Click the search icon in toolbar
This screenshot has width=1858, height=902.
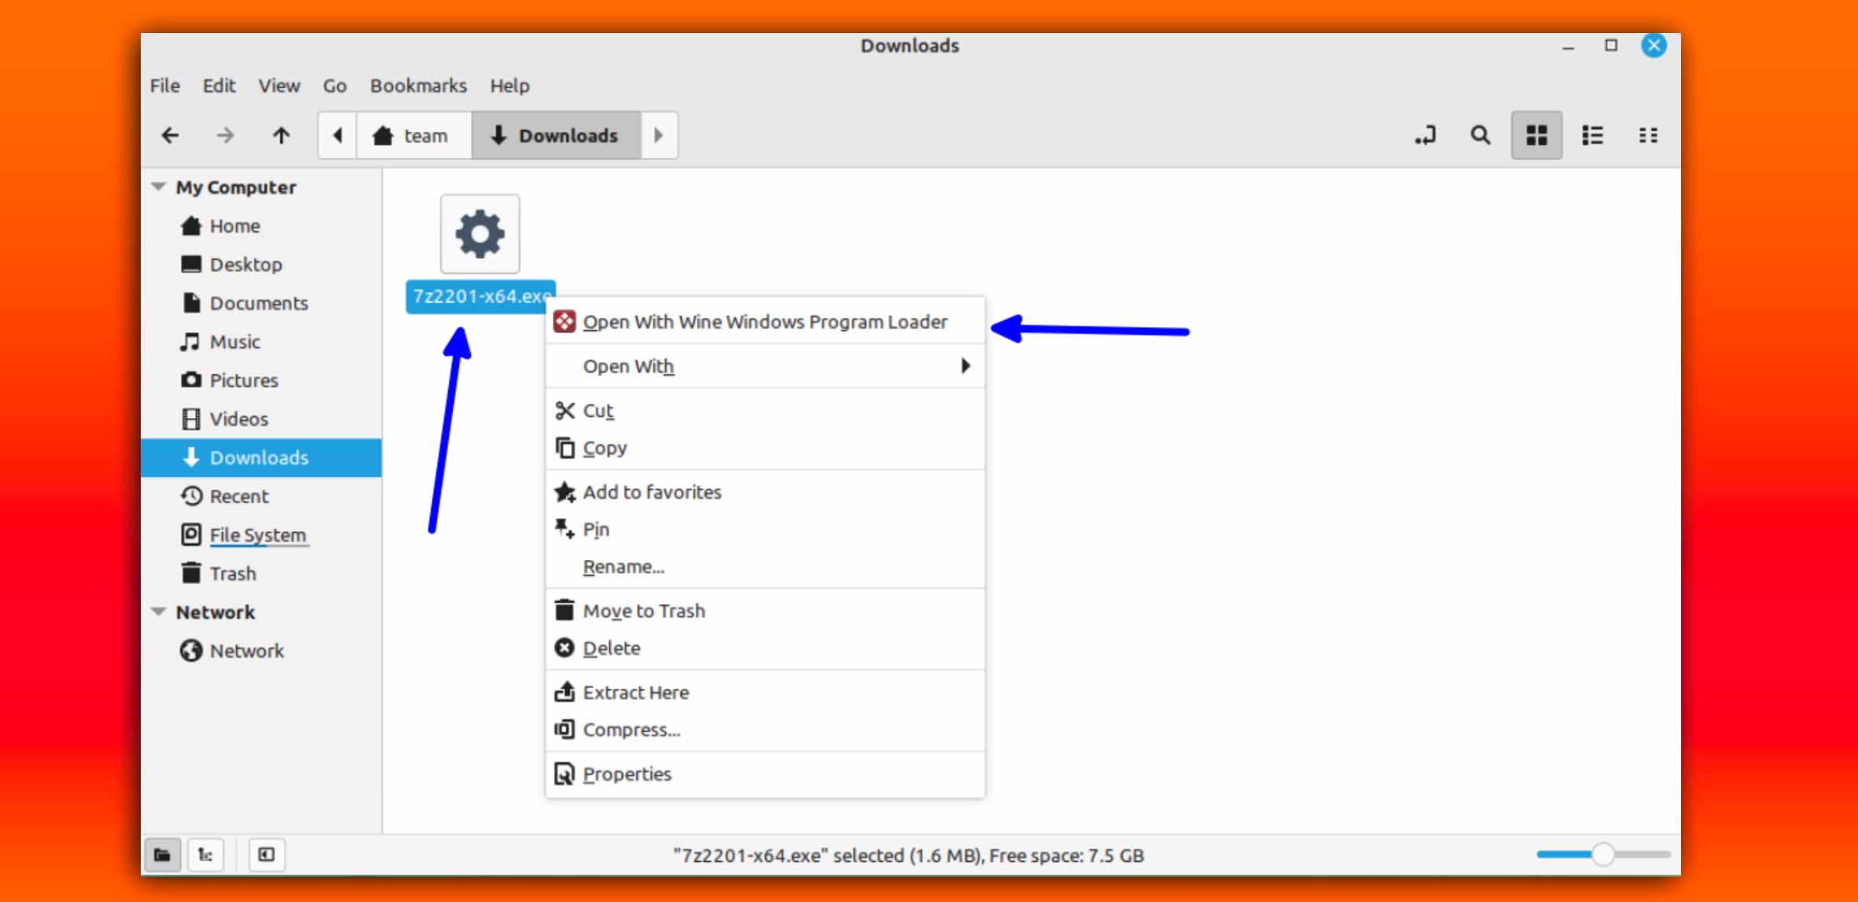click(x=1481, y=134)
